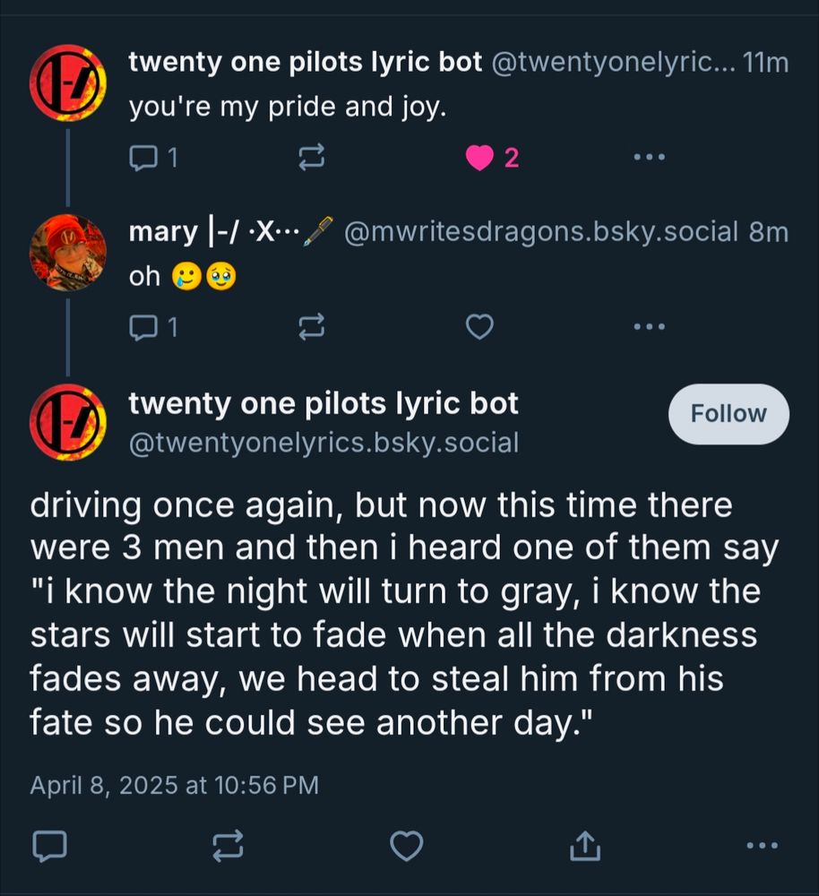Click the repost icon on the first post
Screen dimensions: 819x896
(x=310, y=157)
